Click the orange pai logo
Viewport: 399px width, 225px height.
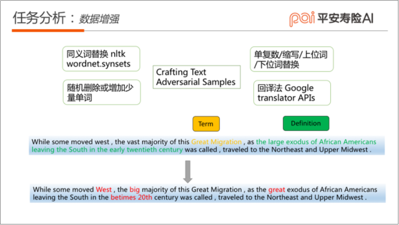click(302, 19)
